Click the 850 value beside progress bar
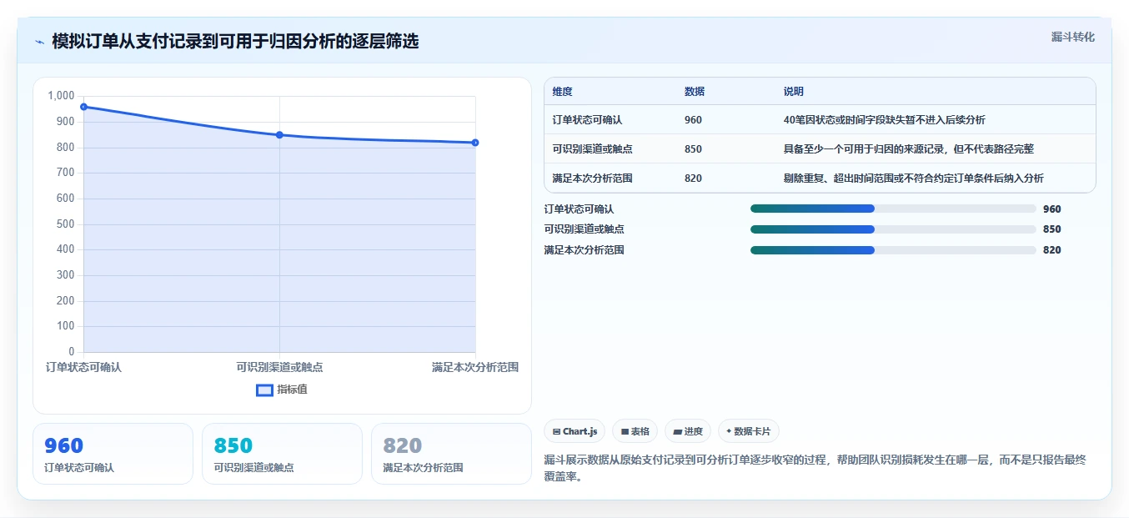Image resolution: width=1129 pixels, height=518 pixels. click(x=1052, y=229)
